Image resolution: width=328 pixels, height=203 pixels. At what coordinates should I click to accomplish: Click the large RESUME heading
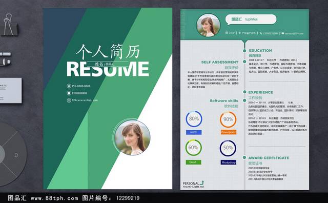[108, 69]
